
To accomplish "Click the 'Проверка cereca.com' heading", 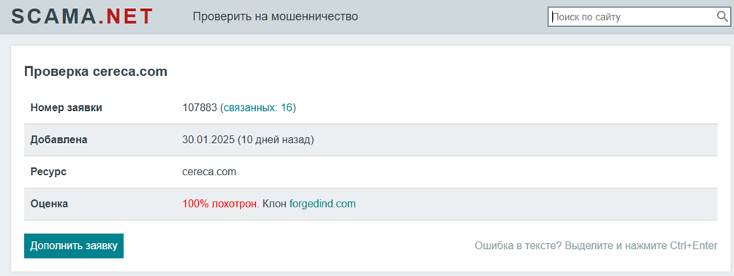I will 96,72.
